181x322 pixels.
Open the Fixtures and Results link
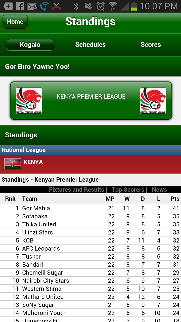76,190
